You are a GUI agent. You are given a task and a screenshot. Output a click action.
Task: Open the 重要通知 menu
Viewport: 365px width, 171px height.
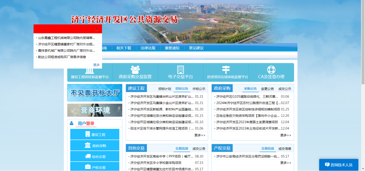(172, 48)
